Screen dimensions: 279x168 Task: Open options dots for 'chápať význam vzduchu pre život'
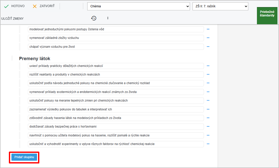tap(208, 47)
